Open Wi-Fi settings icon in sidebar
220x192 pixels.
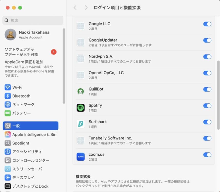click(8, 87)
